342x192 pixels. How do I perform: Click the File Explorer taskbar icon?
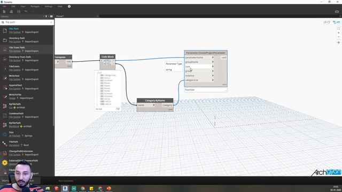tap(48, 188)
